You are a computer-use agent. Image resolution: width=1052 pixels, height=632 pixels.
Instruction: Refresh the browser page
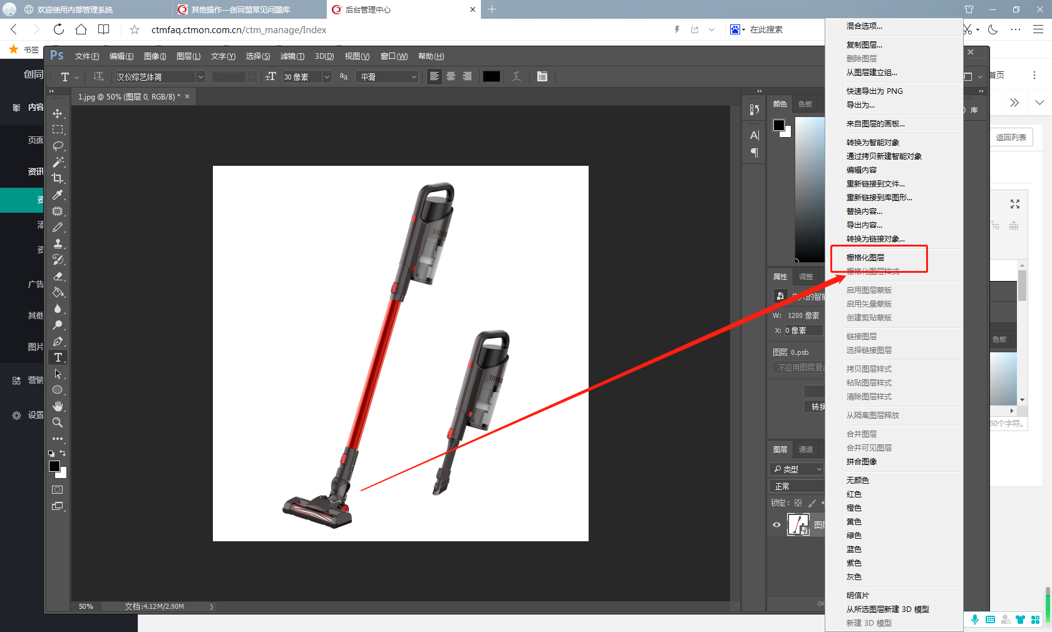(x=58, y=29)
